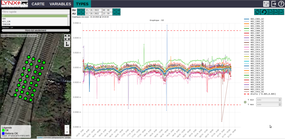Reset the graph with the undo arrow icon
This screenshot has height=139, width=285.
(264, 12)
